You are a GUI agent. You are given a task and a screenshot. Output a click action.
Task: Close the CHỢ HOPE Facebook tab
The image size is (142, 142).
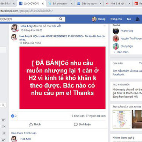pyautogui.click(x=43, y=3)
